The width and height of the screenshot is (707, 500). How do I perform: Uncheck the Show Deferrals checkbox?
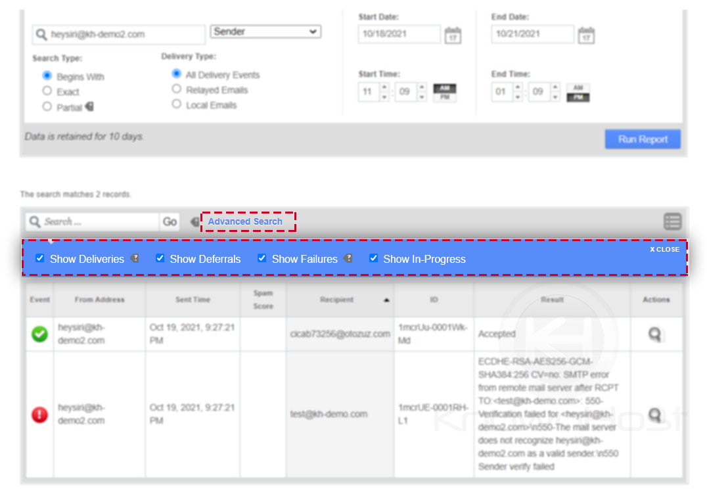tap(160, 258)
